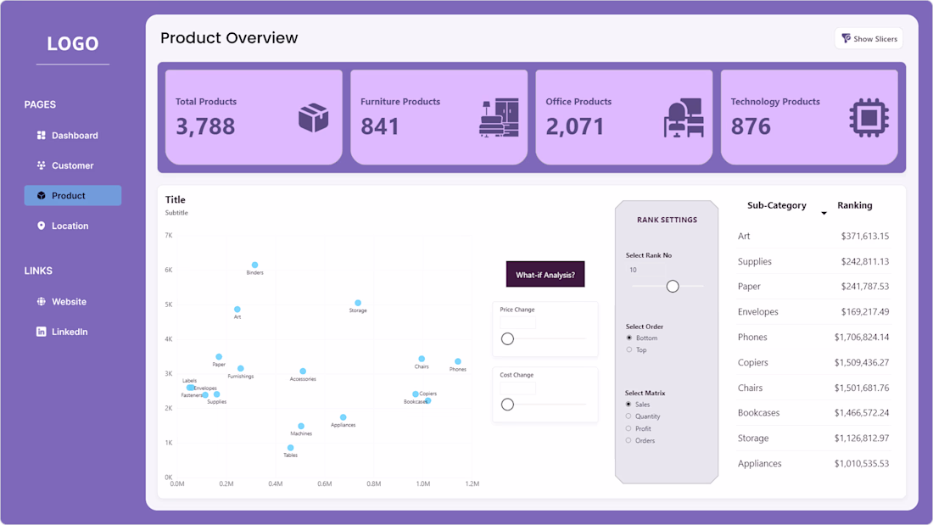Click the Website globe icon

[41, 301]
